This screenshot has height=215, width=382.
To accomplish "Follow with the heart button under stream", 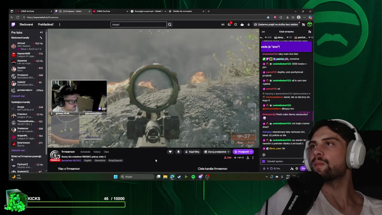I will pyautogui.click(x=170, y=152).
